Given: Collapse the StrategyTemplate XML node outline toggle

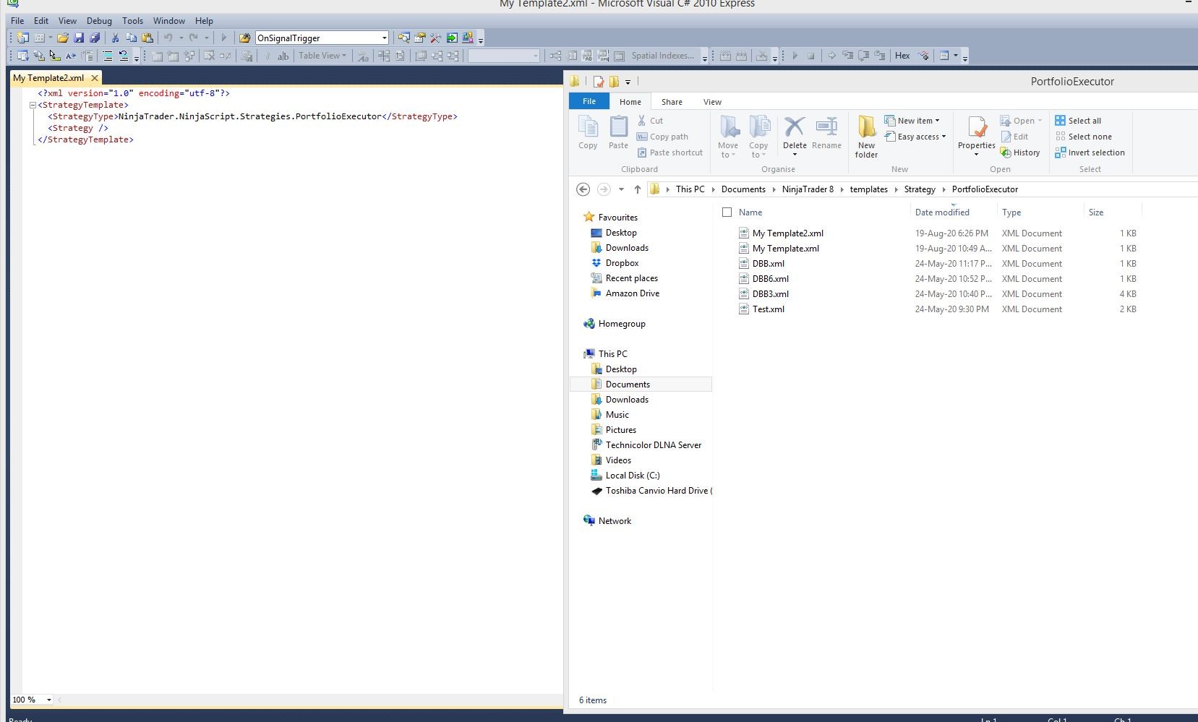Looking at the screenshot, I should click(33, 105).
